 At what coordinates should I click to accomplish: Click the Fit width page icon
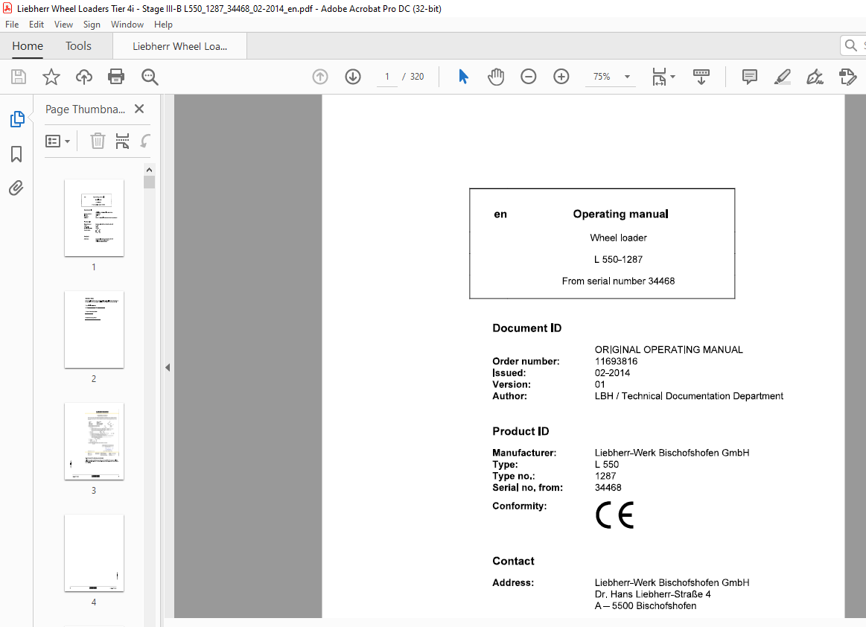click(x=660, y=77)
